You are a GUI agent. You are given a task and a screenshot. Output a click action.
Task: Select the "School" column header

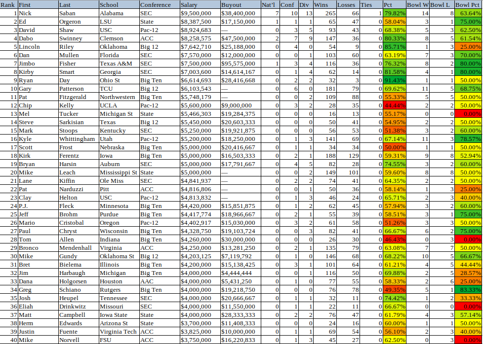119,5
